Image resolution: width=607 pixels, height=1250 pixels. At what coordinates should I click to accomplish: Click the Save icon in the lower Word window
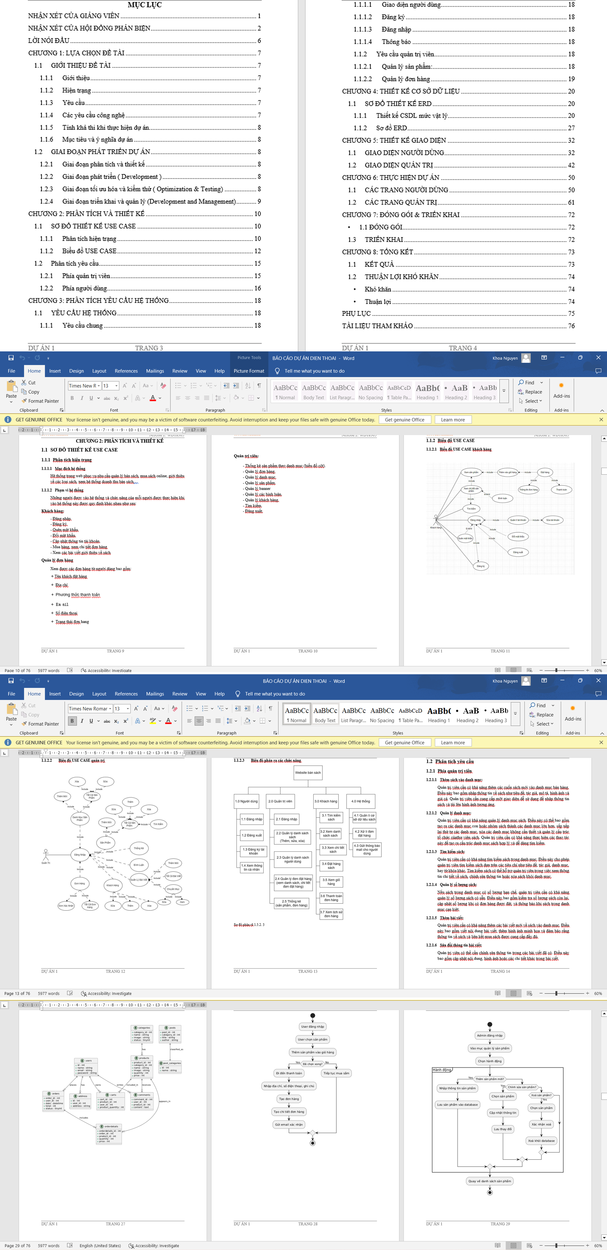click(11, 681)
